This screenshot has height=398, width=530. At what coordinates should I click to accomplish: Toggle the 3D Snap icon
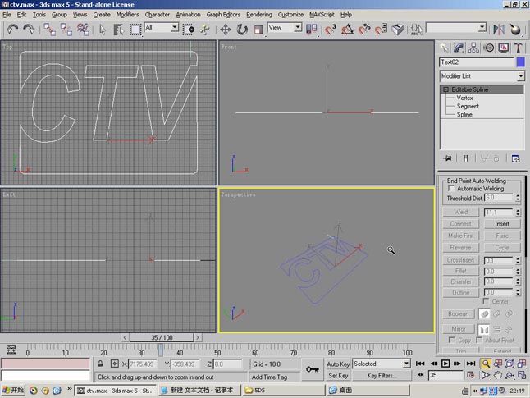click(331, 30)
